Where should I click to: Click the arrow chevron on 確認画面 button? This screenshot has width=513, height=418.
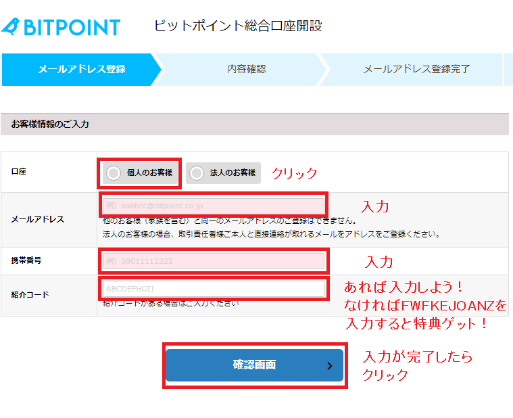click(x=329, y=366)
